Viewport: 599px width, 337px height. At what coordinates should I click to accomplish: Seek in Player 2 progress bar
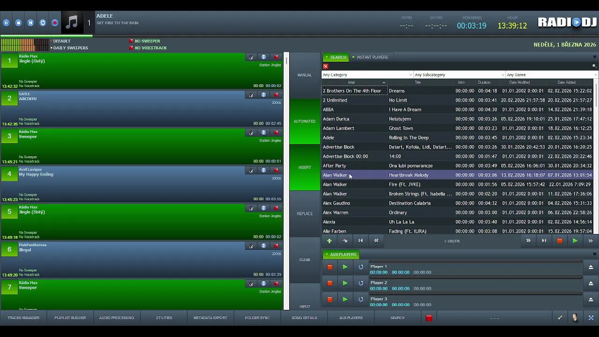click(476, 278)
